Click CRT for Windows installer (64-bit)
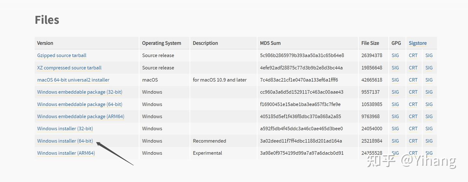The width and height of the screenshot is (468, 182). (x=413, y=141)
